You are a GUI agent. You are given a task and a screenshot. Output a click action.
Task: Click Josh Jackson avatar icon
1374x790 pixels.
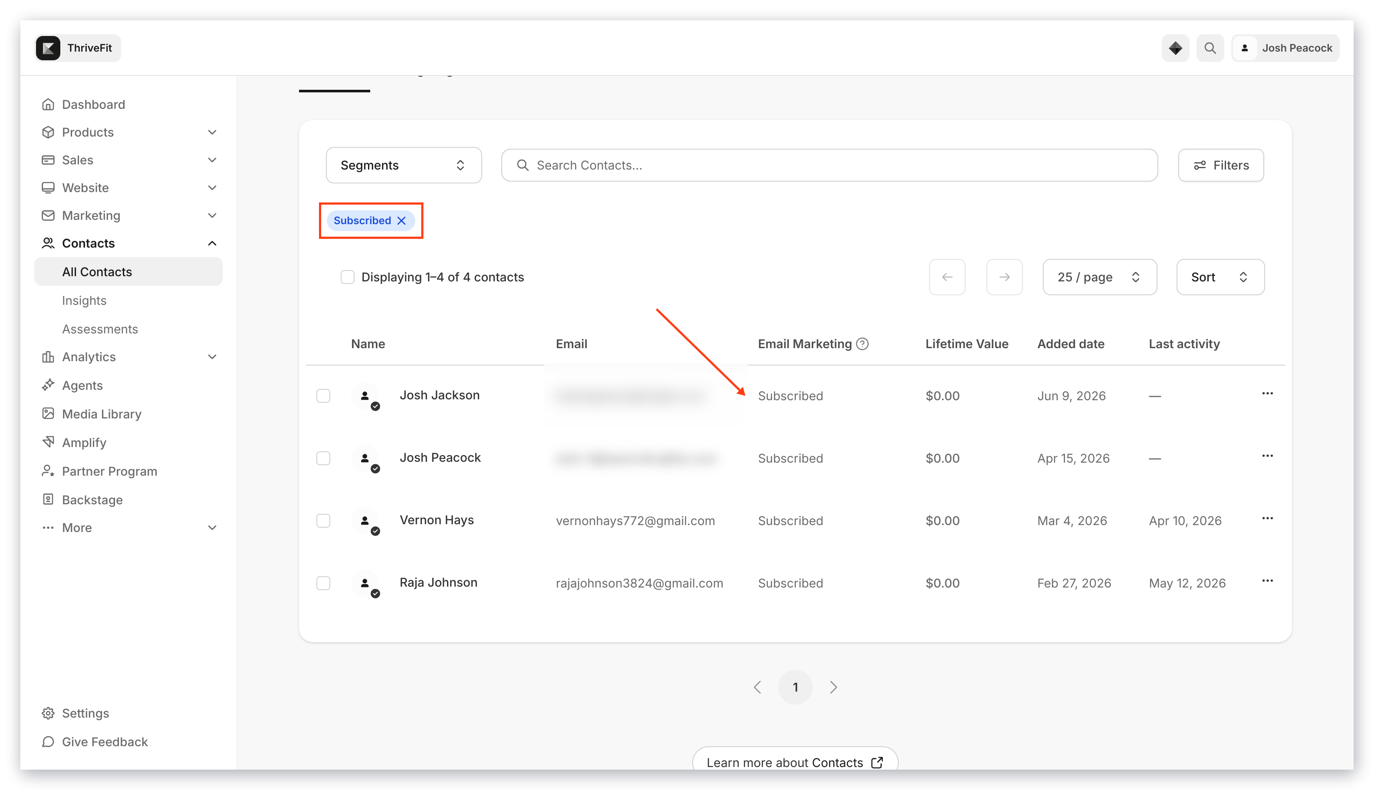pyautogui.click(x=365, y=396)
